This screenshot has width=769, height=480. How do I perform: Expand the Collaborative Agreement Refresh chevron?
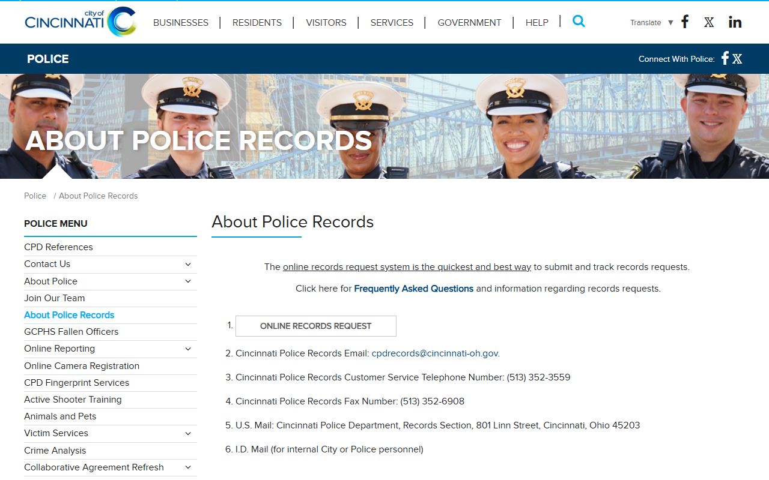click(188, 467)
